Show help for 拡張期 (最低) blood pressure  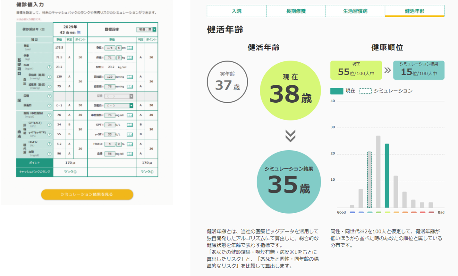coord(49,86)
